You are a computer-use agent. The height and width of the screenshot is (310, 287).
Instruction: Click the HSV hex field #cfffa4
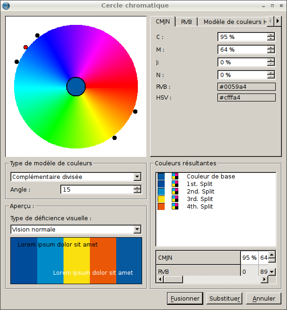(247, 98)
